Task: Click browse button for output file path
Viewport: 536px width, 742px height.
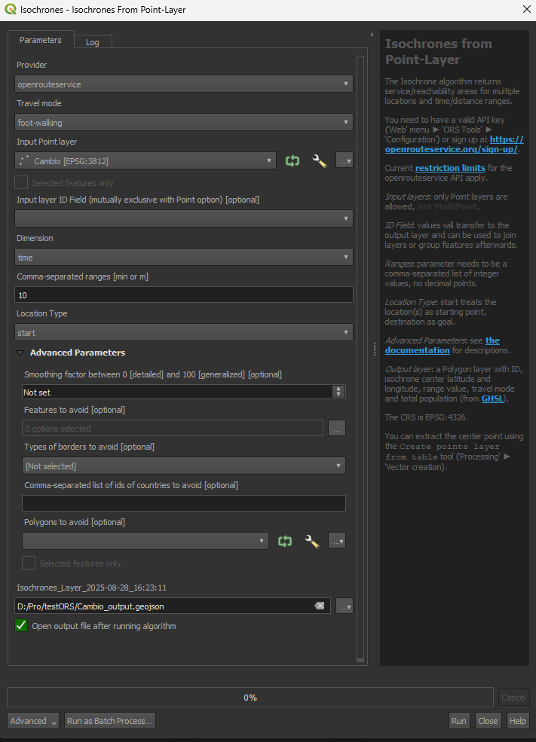Action: pos(344,606)
